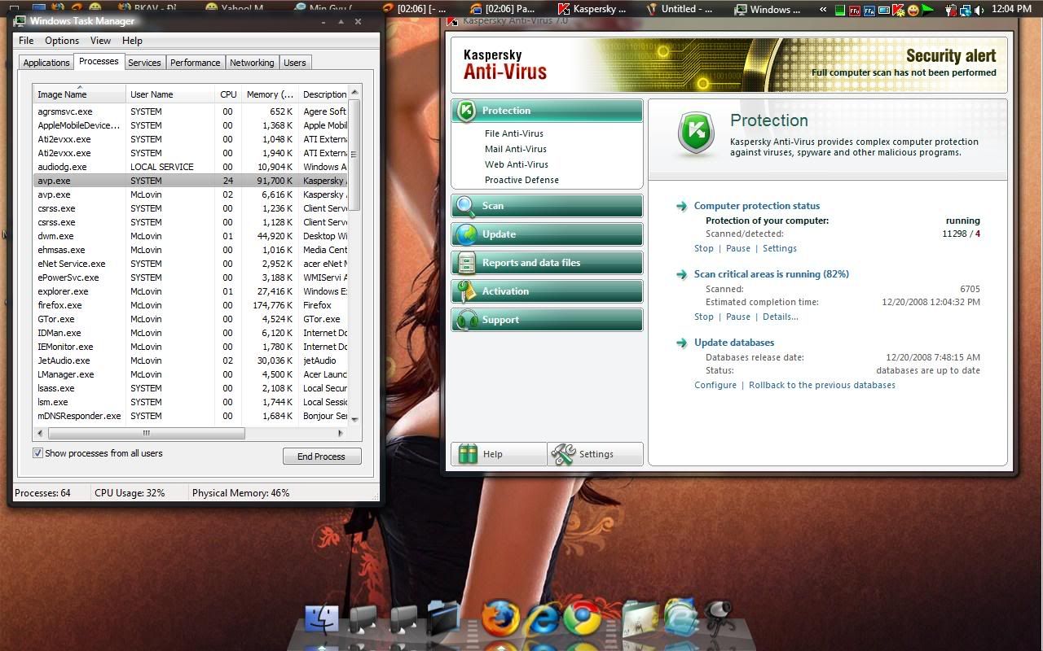The width and height of the screenshot is (1043, 651).
Task: Click the Task Manager title bar icon
Action: point(20,21)
